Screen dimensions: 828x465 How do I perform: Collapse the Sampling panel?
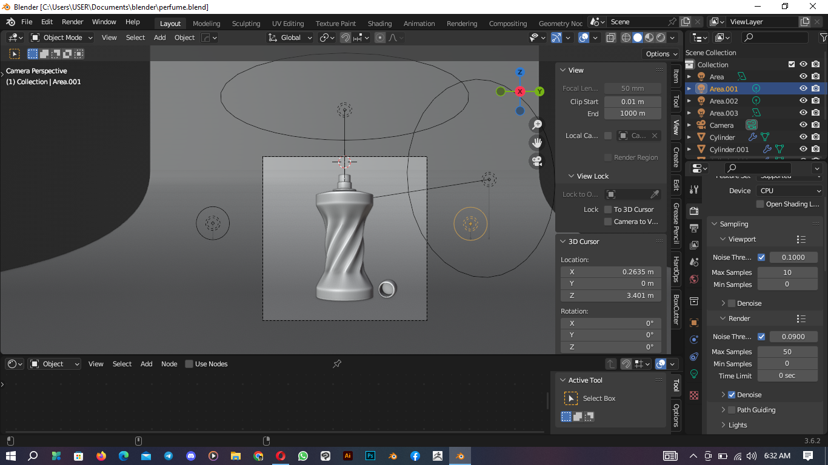[713, 224]
